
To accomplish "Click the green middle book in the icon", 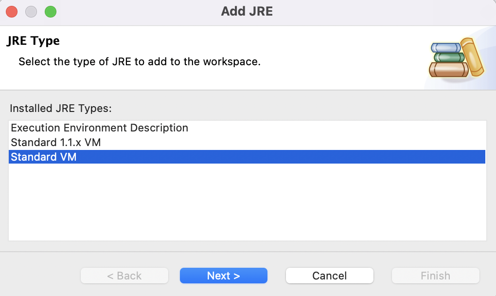I will 448,57.
